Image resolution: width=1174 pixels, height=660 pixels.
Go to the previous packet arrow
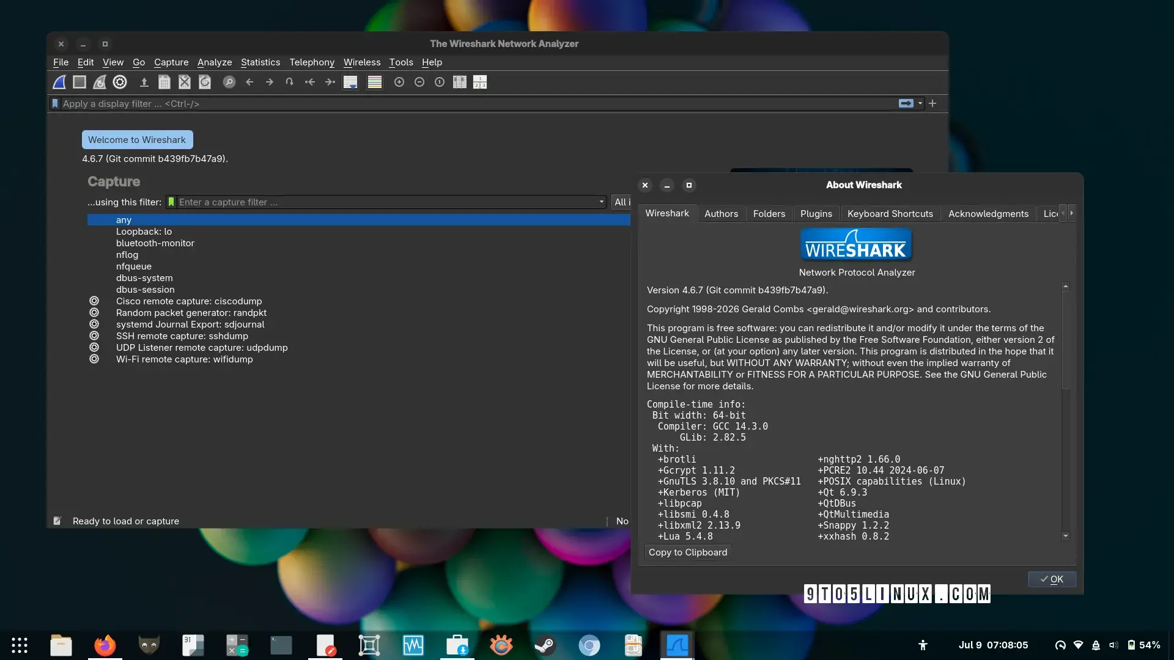[249, 82]
